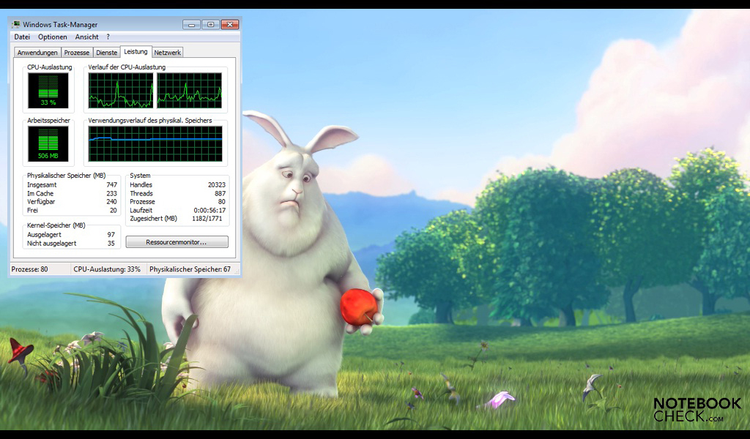Switch to the Prozesse tab
The image size is (750, 439).
[x=76, y=53]
